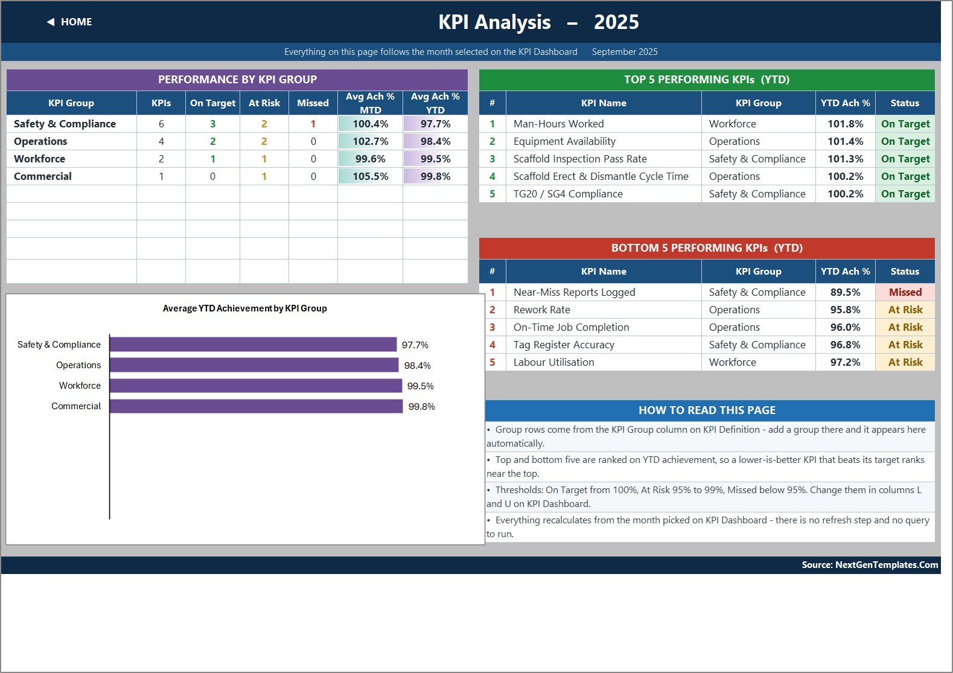Select the 102.7% MTD cell

pyautogui.click(x=370, y=141)
